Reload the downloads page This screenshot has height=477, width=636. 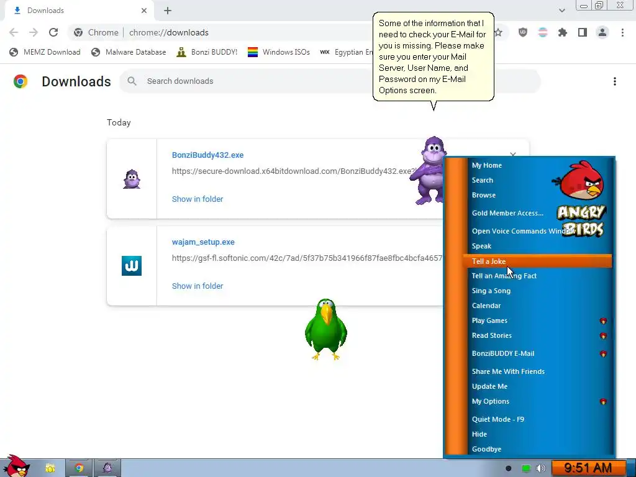pyautogui.click(x=53, y=32)
